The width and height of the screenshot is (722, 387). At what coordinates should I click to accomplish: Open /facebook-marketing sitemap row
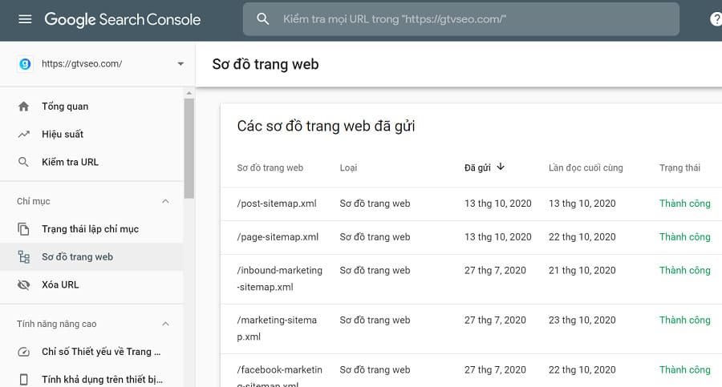coord(471,370)
